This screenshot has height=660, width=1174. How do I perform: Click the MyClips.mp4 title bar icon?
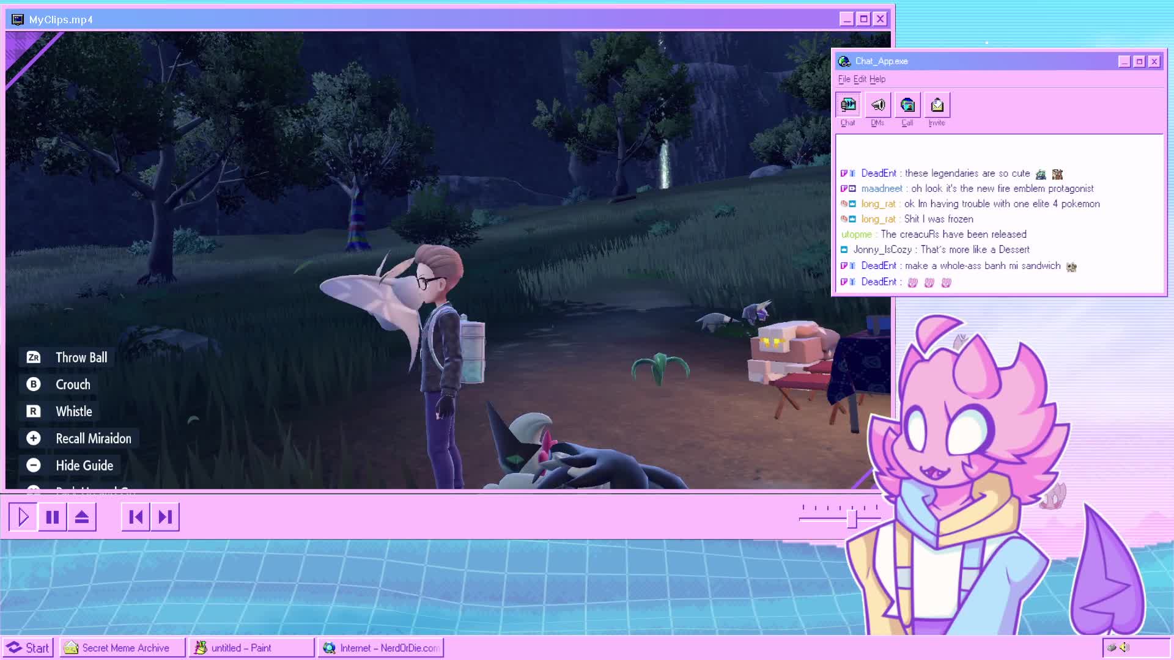point(18,20)
